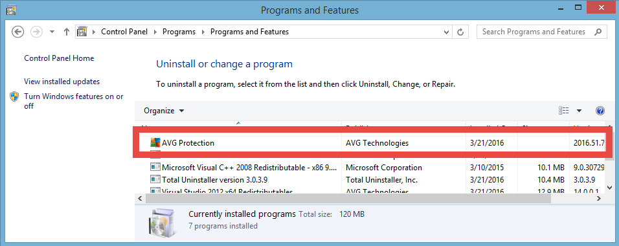Click the search magnifier icon
Screen dimensions: 619x246
click(x=598, y=32)
